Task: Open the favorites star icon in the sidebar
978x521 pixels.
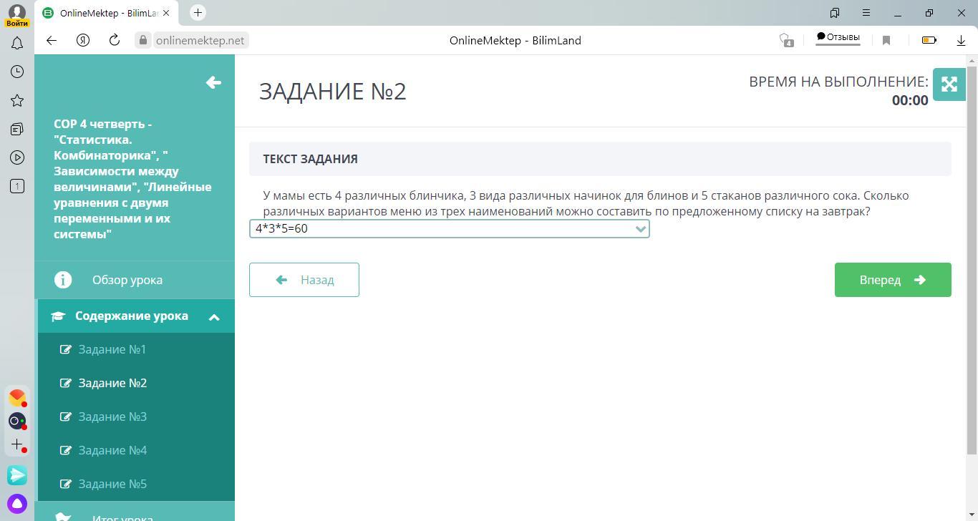Action: pyautogui.click(x=17, y=100)
